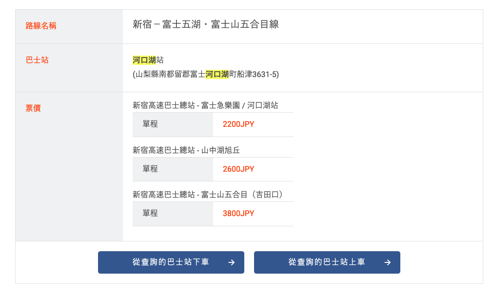Click the highlighted 河口湖 in the address
Viewport: 492px width, 299px height.
[217, 75]
